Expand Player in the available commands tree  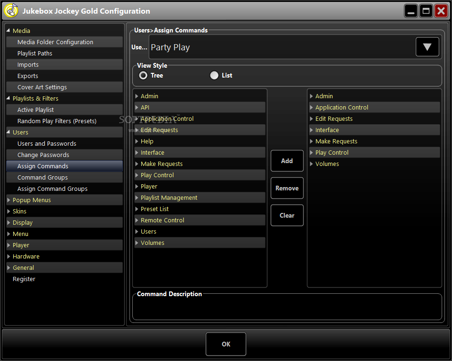click(137, 187)
